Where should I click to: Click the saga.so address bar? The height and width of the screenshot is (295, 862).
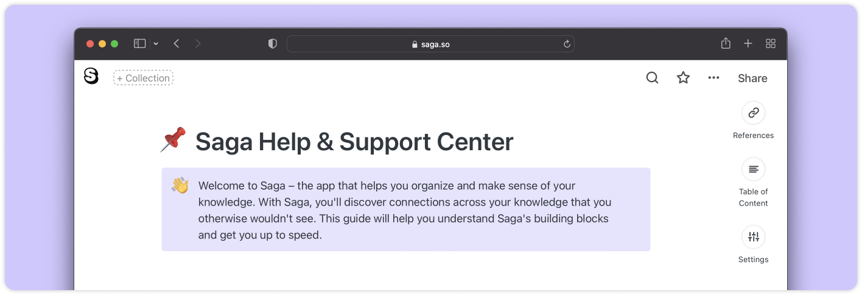click(x=430, y=44)
